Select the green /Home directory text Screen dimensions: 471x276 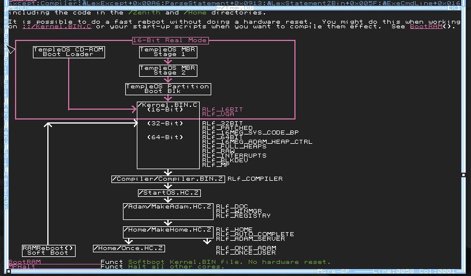click(195, 13)
